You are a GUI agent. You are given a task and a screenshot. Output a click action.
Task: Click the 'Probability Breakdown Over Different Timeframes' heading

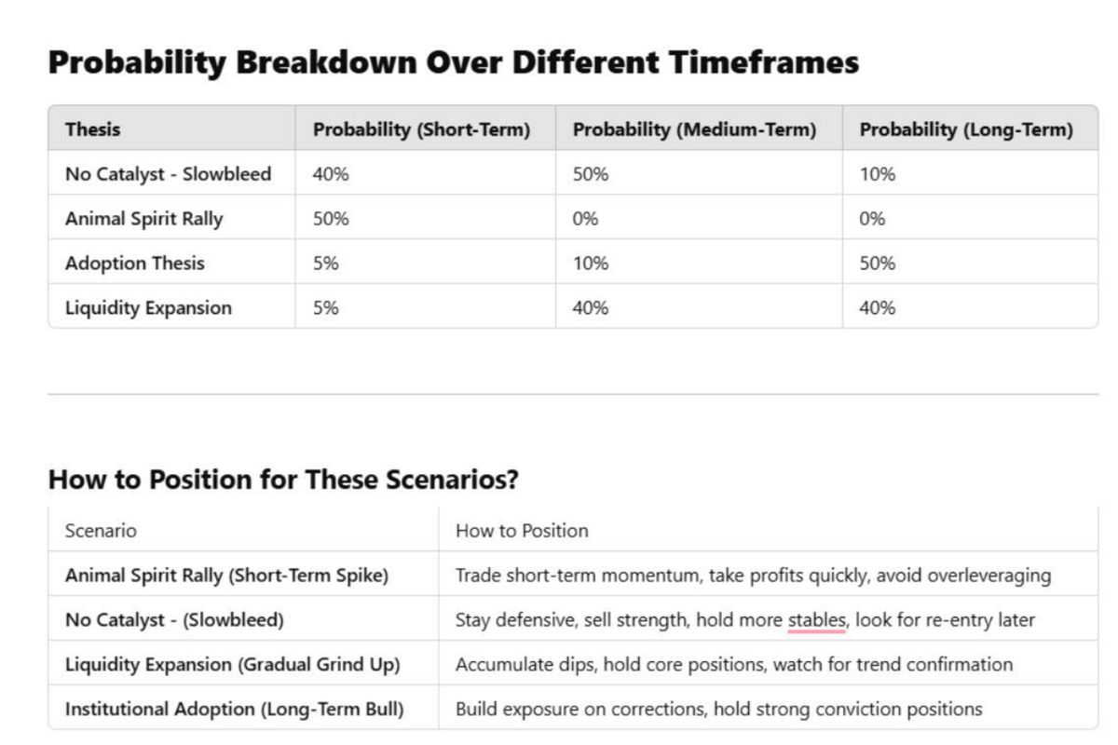pyautogui.click(x=453, y=62)
